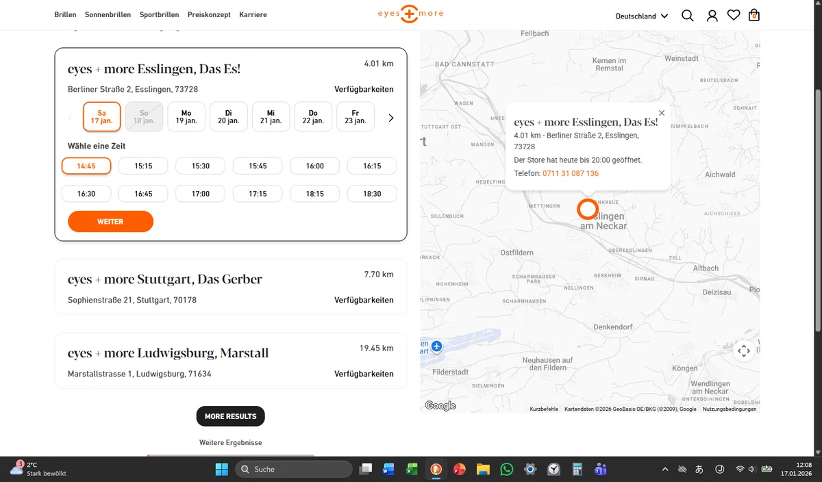
Task: Open Clock app in the taskbar
Action: pos(553,469)
